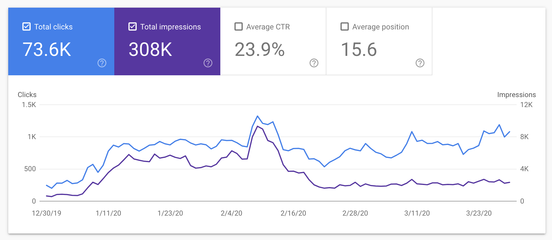Image resolution: width=552 pixels, height=240 pixels.
Task: Open help icon on Average CTR card
Action: (x=314, y=63)
